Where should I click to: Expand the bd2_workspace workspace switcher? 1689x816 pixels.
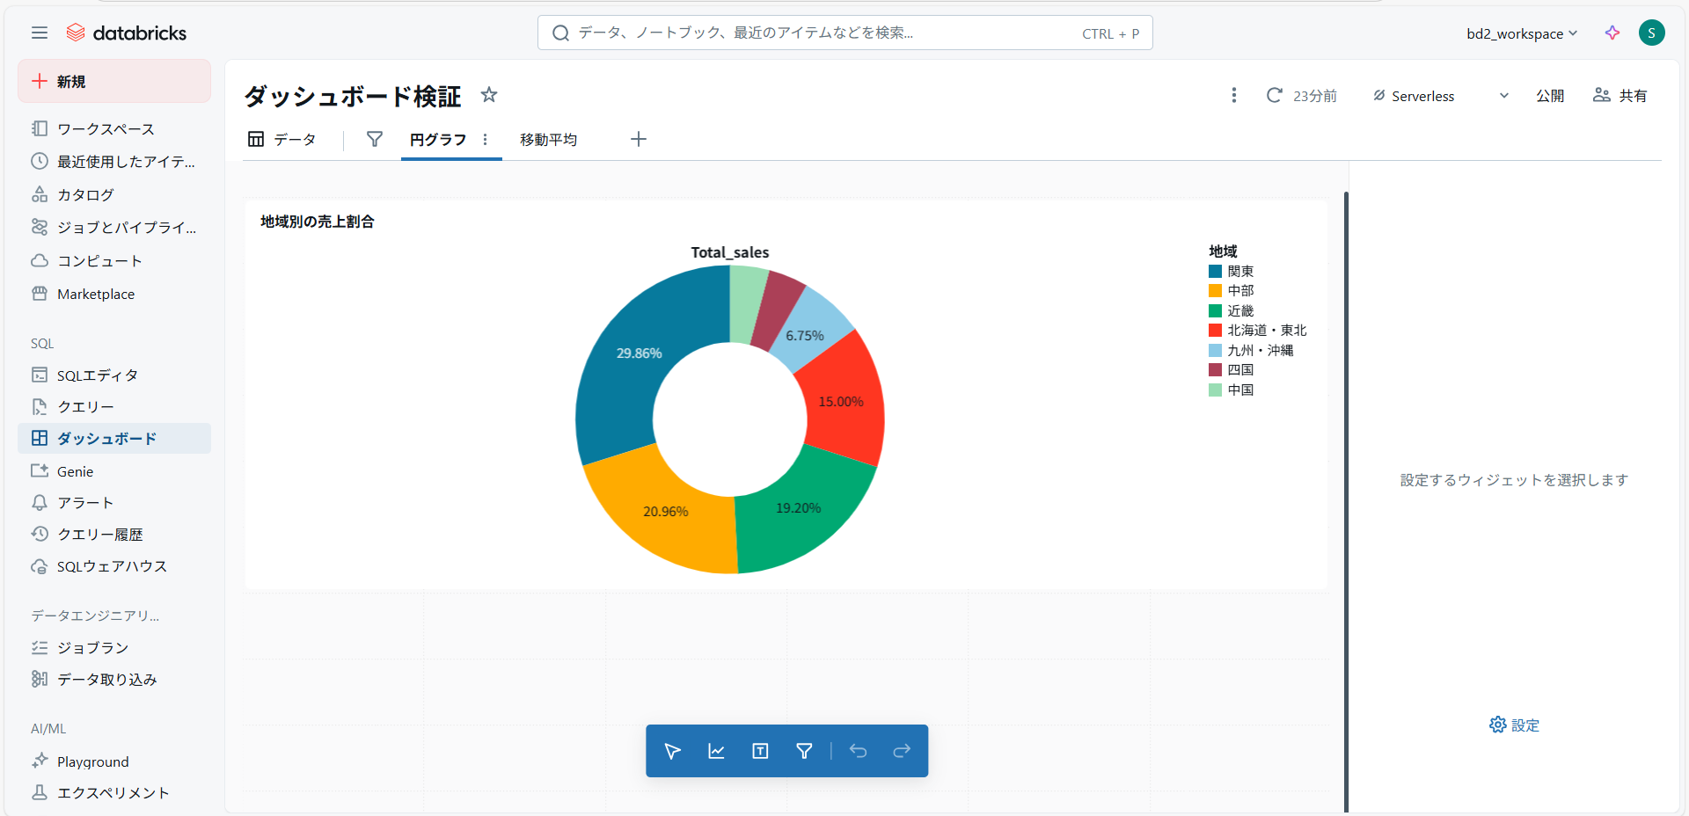coord(1521,33)
